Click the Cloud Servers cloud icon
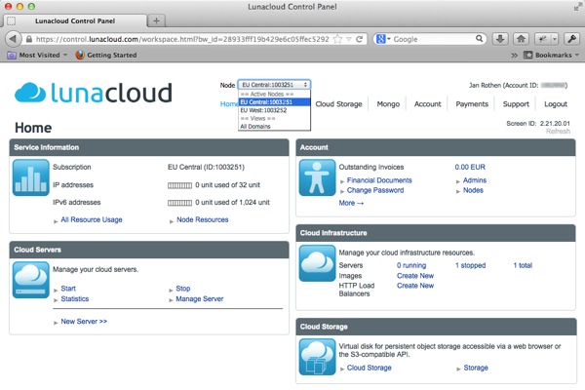Viewport: 585px width, 390px height. 31,280
